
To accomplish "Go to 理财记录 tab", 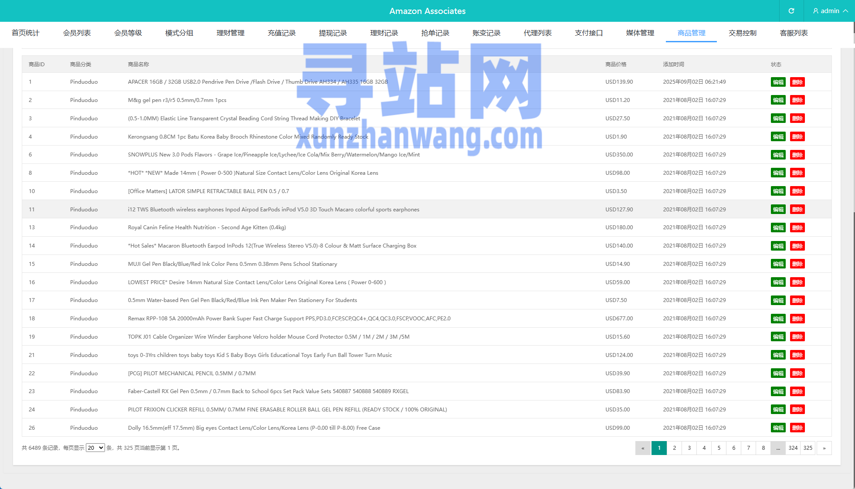I will pos(384,33).
